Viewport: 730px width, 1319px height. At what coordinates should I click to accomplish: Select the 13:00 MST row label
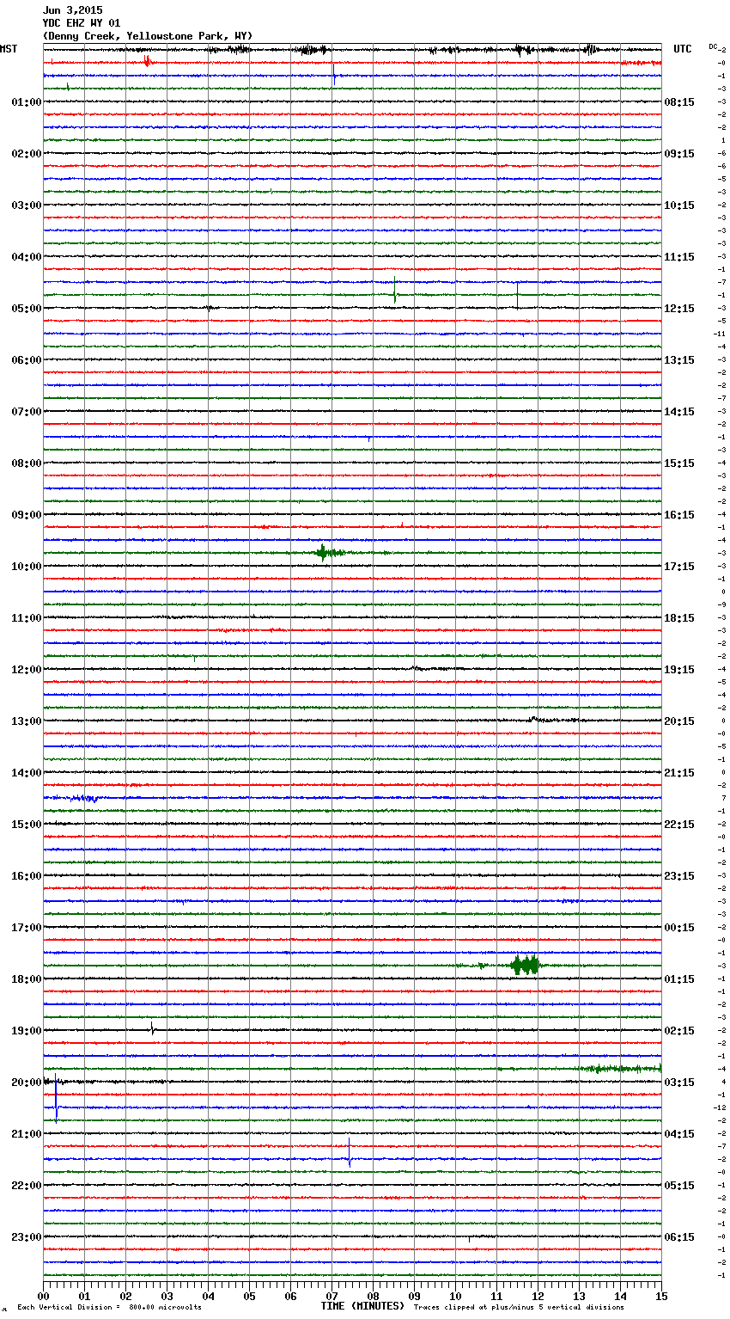click(x=27, y=721)
